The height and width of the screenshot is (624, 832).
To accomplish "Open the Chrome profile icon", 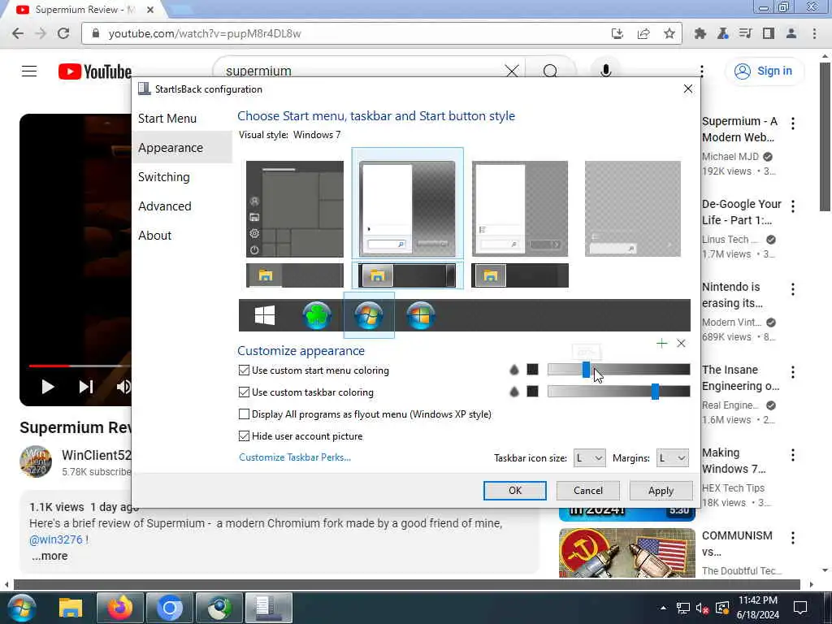I will click(791, 33).
